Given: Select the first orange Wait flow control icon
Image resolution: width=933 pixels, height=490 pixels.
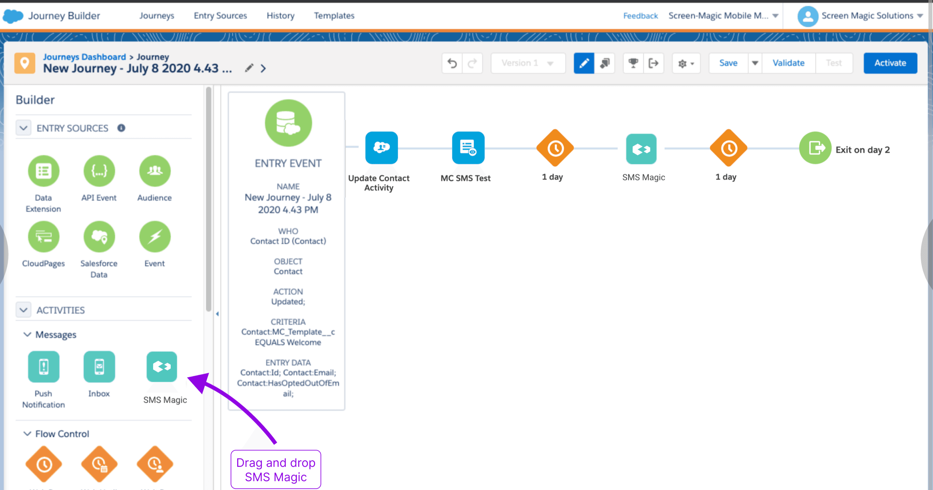Looking at the screenshot, I should (x=44, y=464).
